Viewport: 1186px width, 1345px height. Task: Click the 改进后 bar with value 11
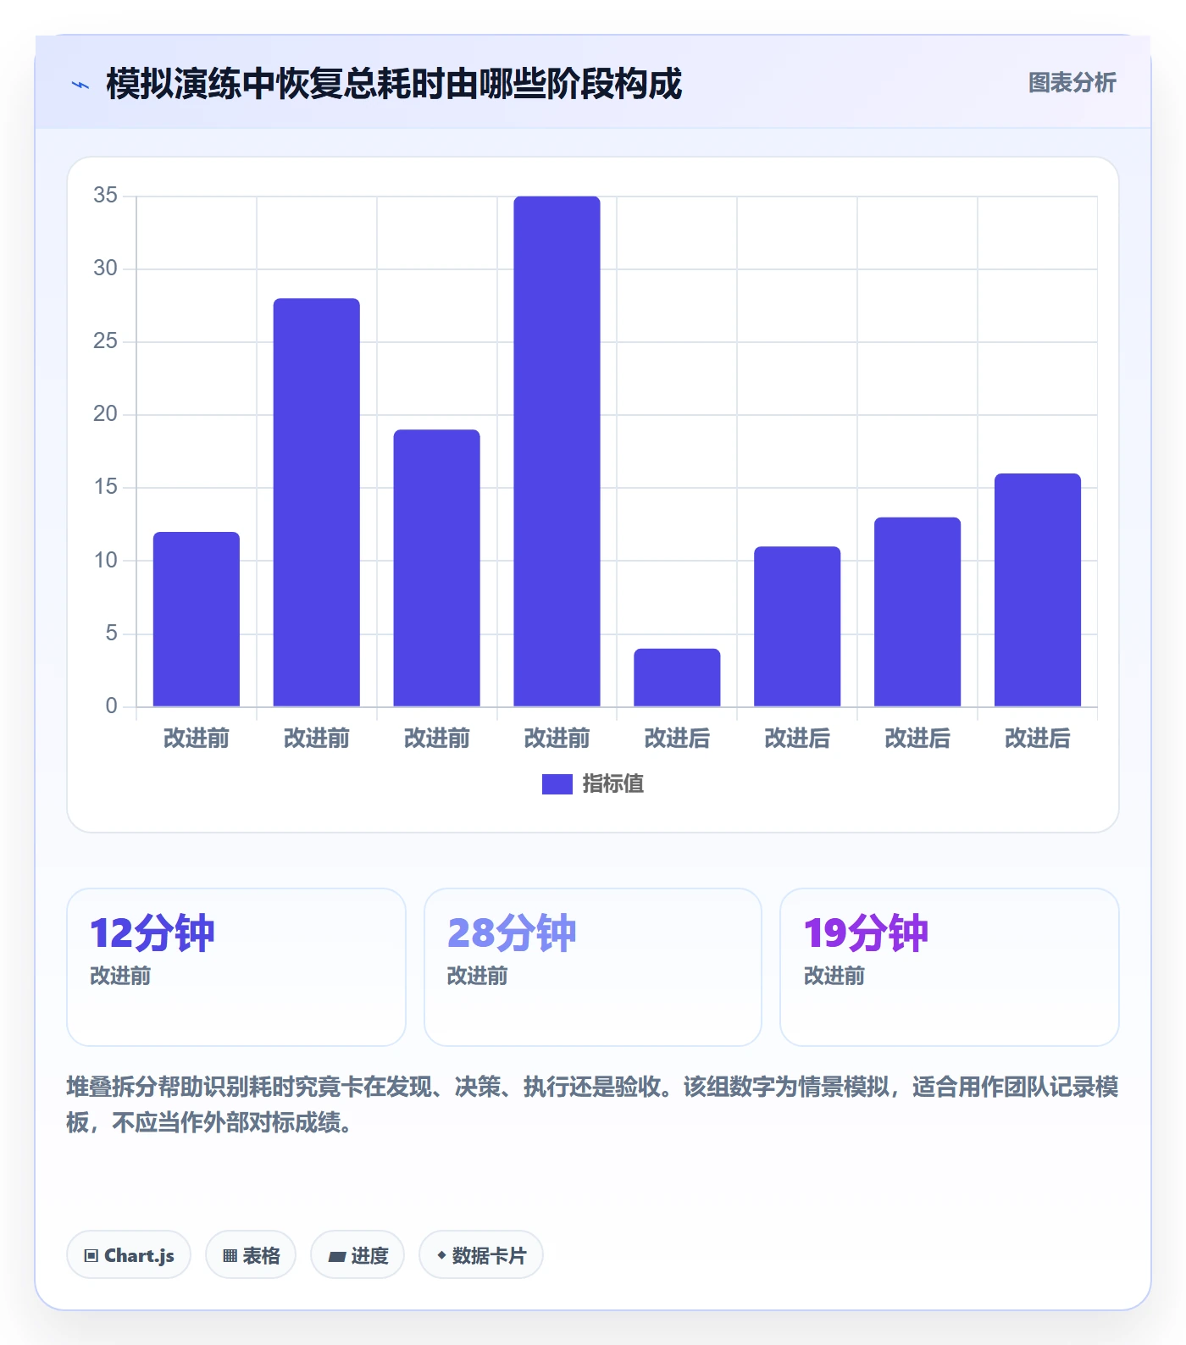point(798,627)
